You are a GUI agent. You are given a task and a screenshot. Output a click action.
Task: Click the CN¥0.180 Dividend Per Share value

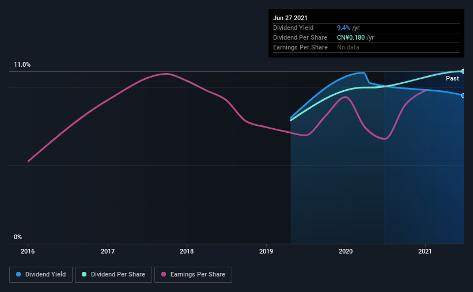[351, 37]
